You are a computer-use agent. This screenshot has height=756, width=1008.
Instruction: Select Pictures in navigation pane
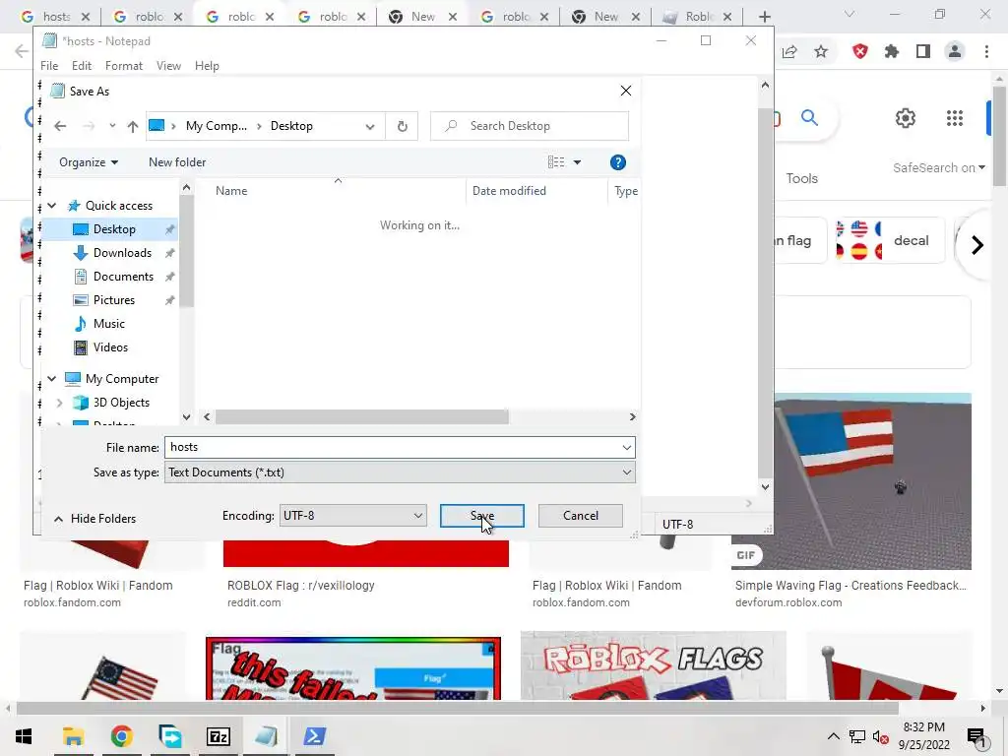(114, 300)
